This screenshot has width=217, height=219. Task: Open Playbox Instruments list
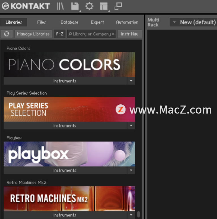click(65, 170)
